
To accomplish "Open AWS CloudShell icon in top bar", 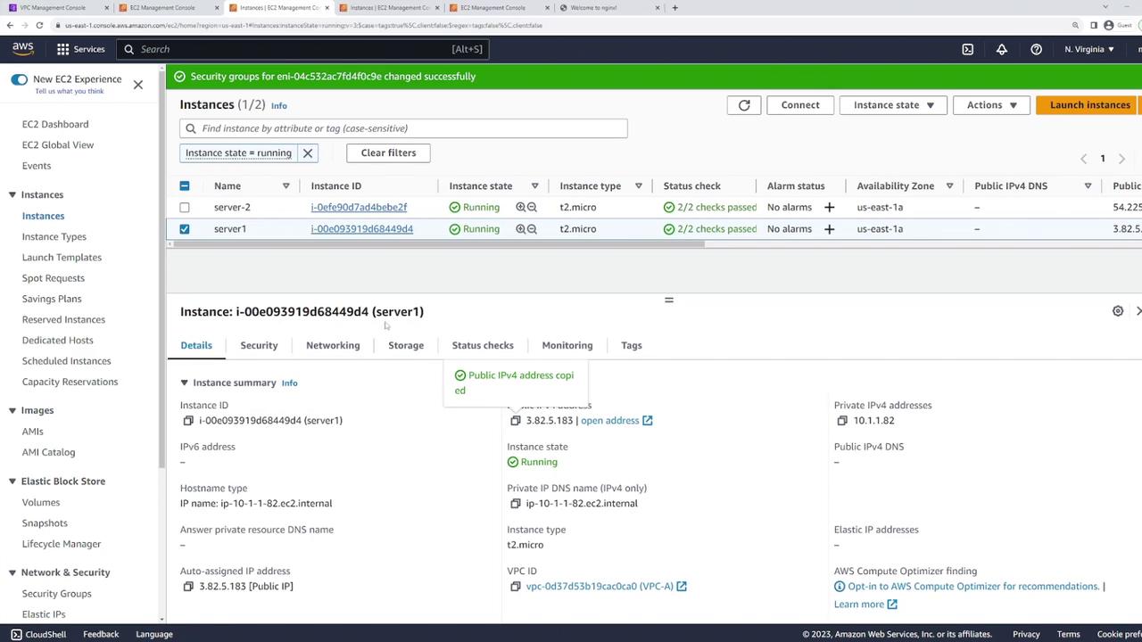I will pyautogui.click(x=967, y=49).
